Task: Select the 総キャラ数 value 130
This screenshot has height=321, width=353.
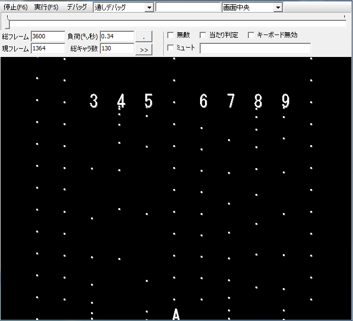Action: click(117, 49)
